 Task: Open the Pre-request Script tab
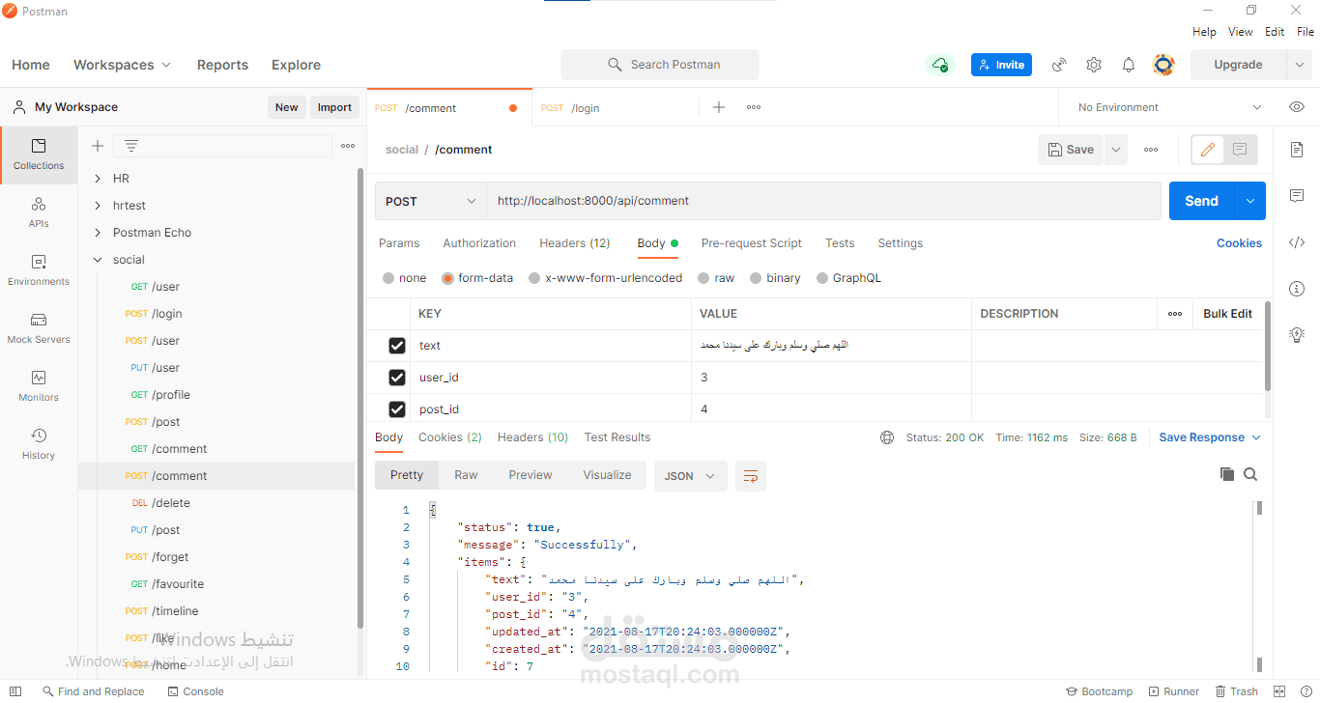coord(752,243)
